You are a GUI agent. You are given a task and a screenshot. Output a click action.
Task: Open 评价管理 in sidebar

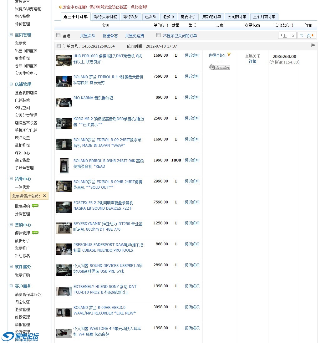click(22, 24)
